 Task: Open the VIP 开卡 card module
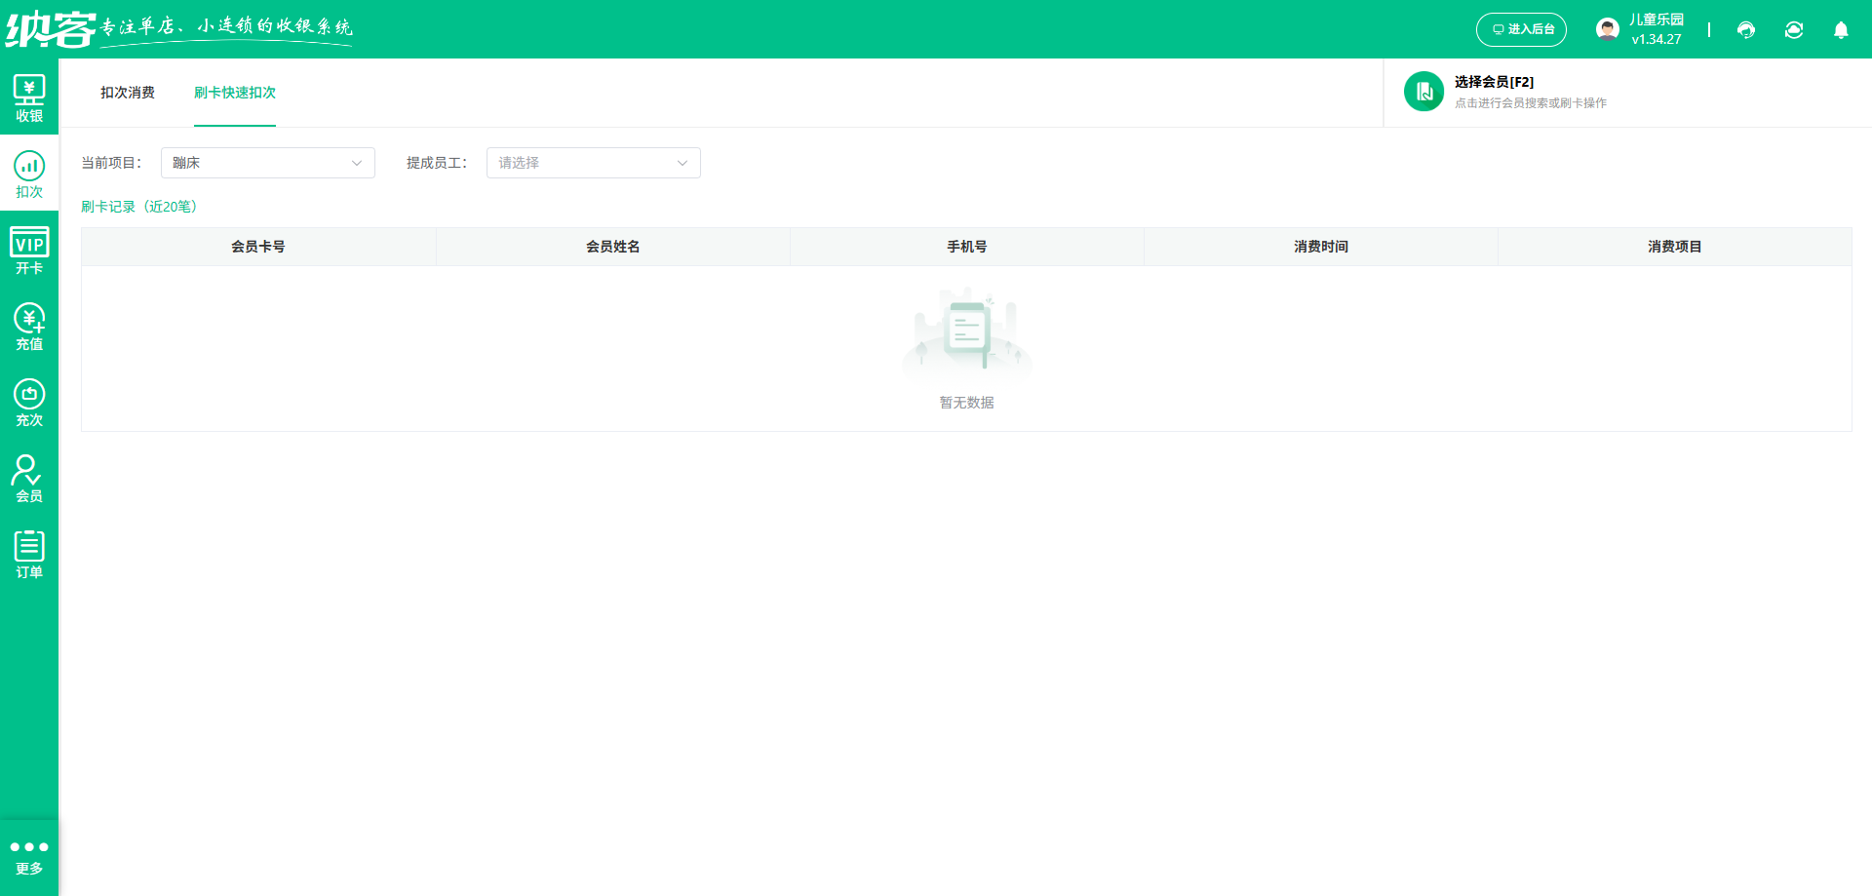point(29,250)
